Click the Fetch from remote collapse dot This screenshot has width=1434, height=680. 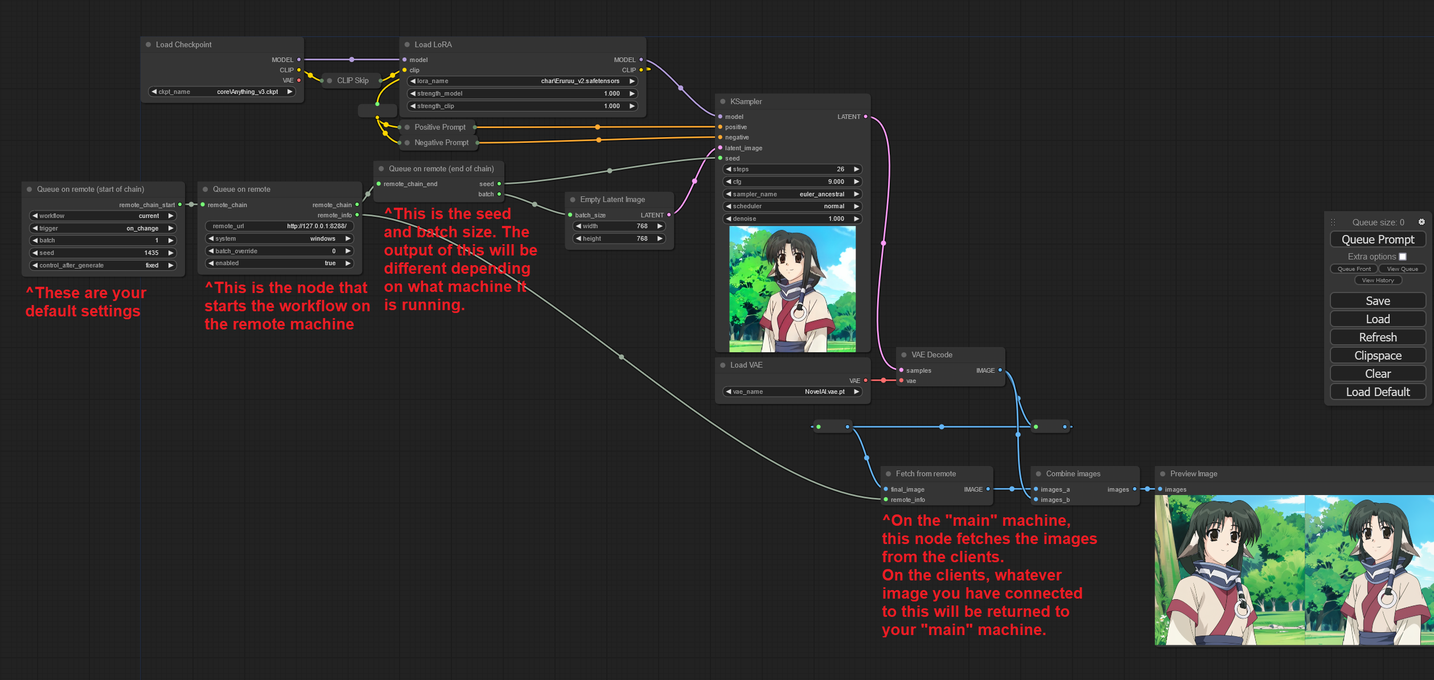tap(888, 473)
